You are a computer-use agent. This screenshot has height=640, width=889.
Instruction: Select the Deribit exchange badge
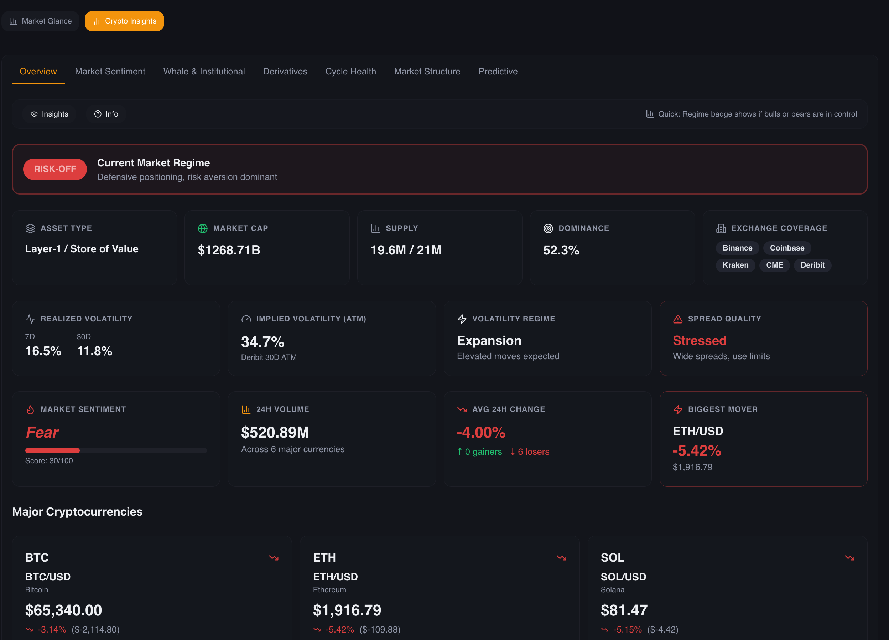(x=812, y=265)
